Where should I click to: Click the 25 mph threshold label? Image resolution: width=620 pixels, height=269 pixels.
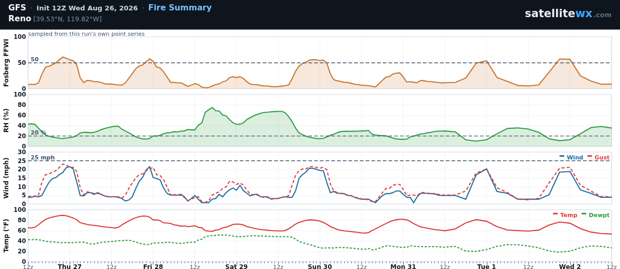(x=43, y=157)
